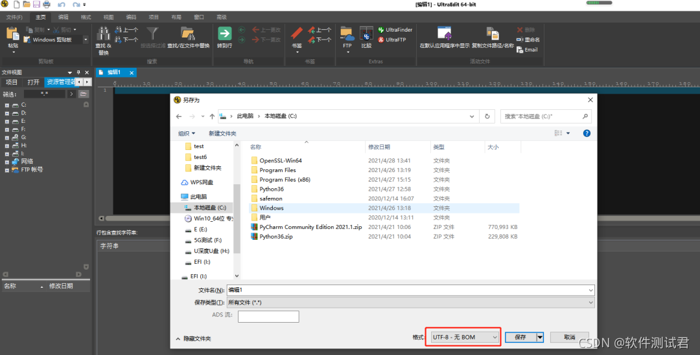This screenshot has width=700, height=355.
Task: Click the green 转到行 arrow icon
Action: pyautogui.click(x=224, y=34)
